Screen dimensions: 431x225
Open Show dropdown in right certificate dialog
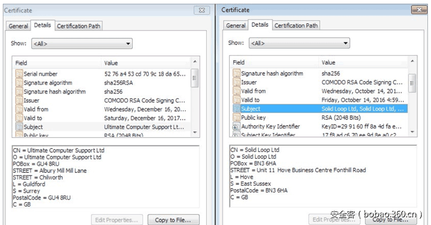(299, 43)
